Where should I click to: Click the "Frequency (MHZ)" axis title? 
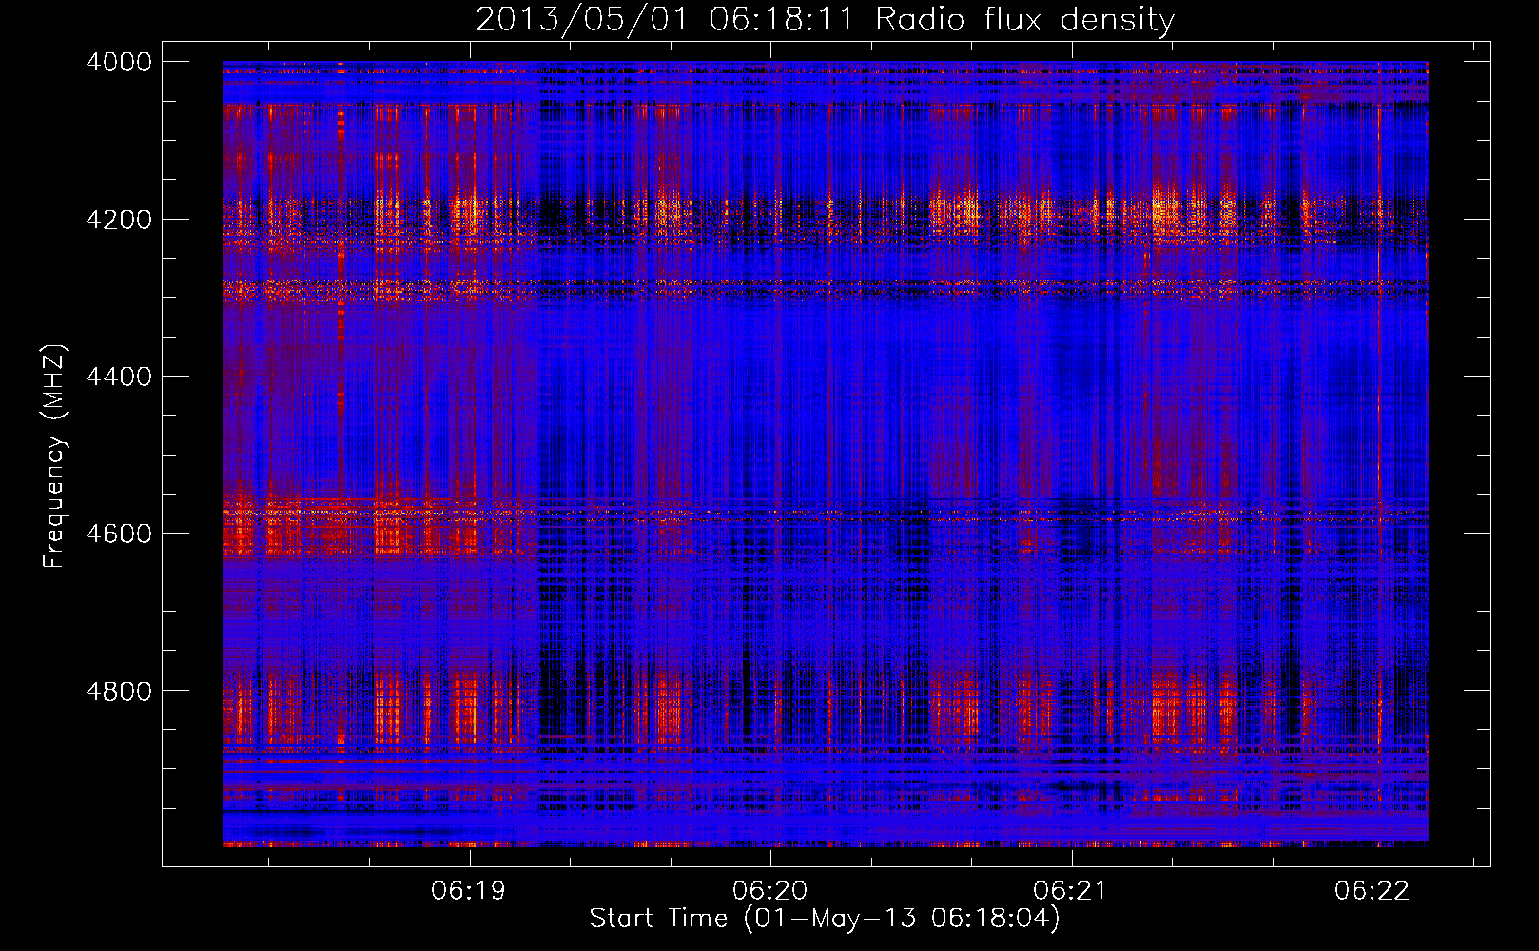coord(54,456)
